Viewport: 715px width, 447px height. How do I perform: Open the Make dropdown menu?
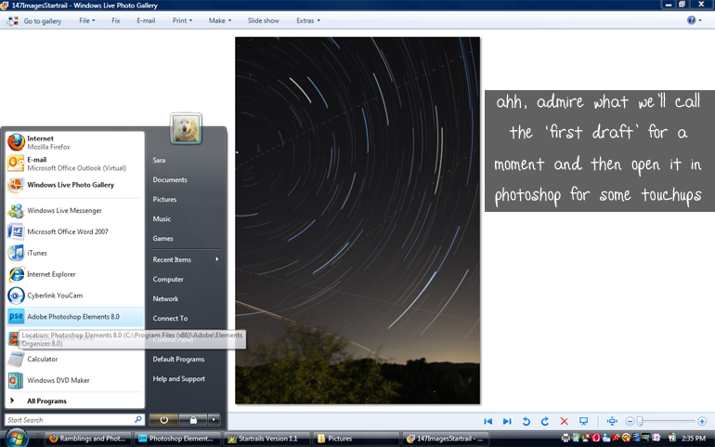220,20
